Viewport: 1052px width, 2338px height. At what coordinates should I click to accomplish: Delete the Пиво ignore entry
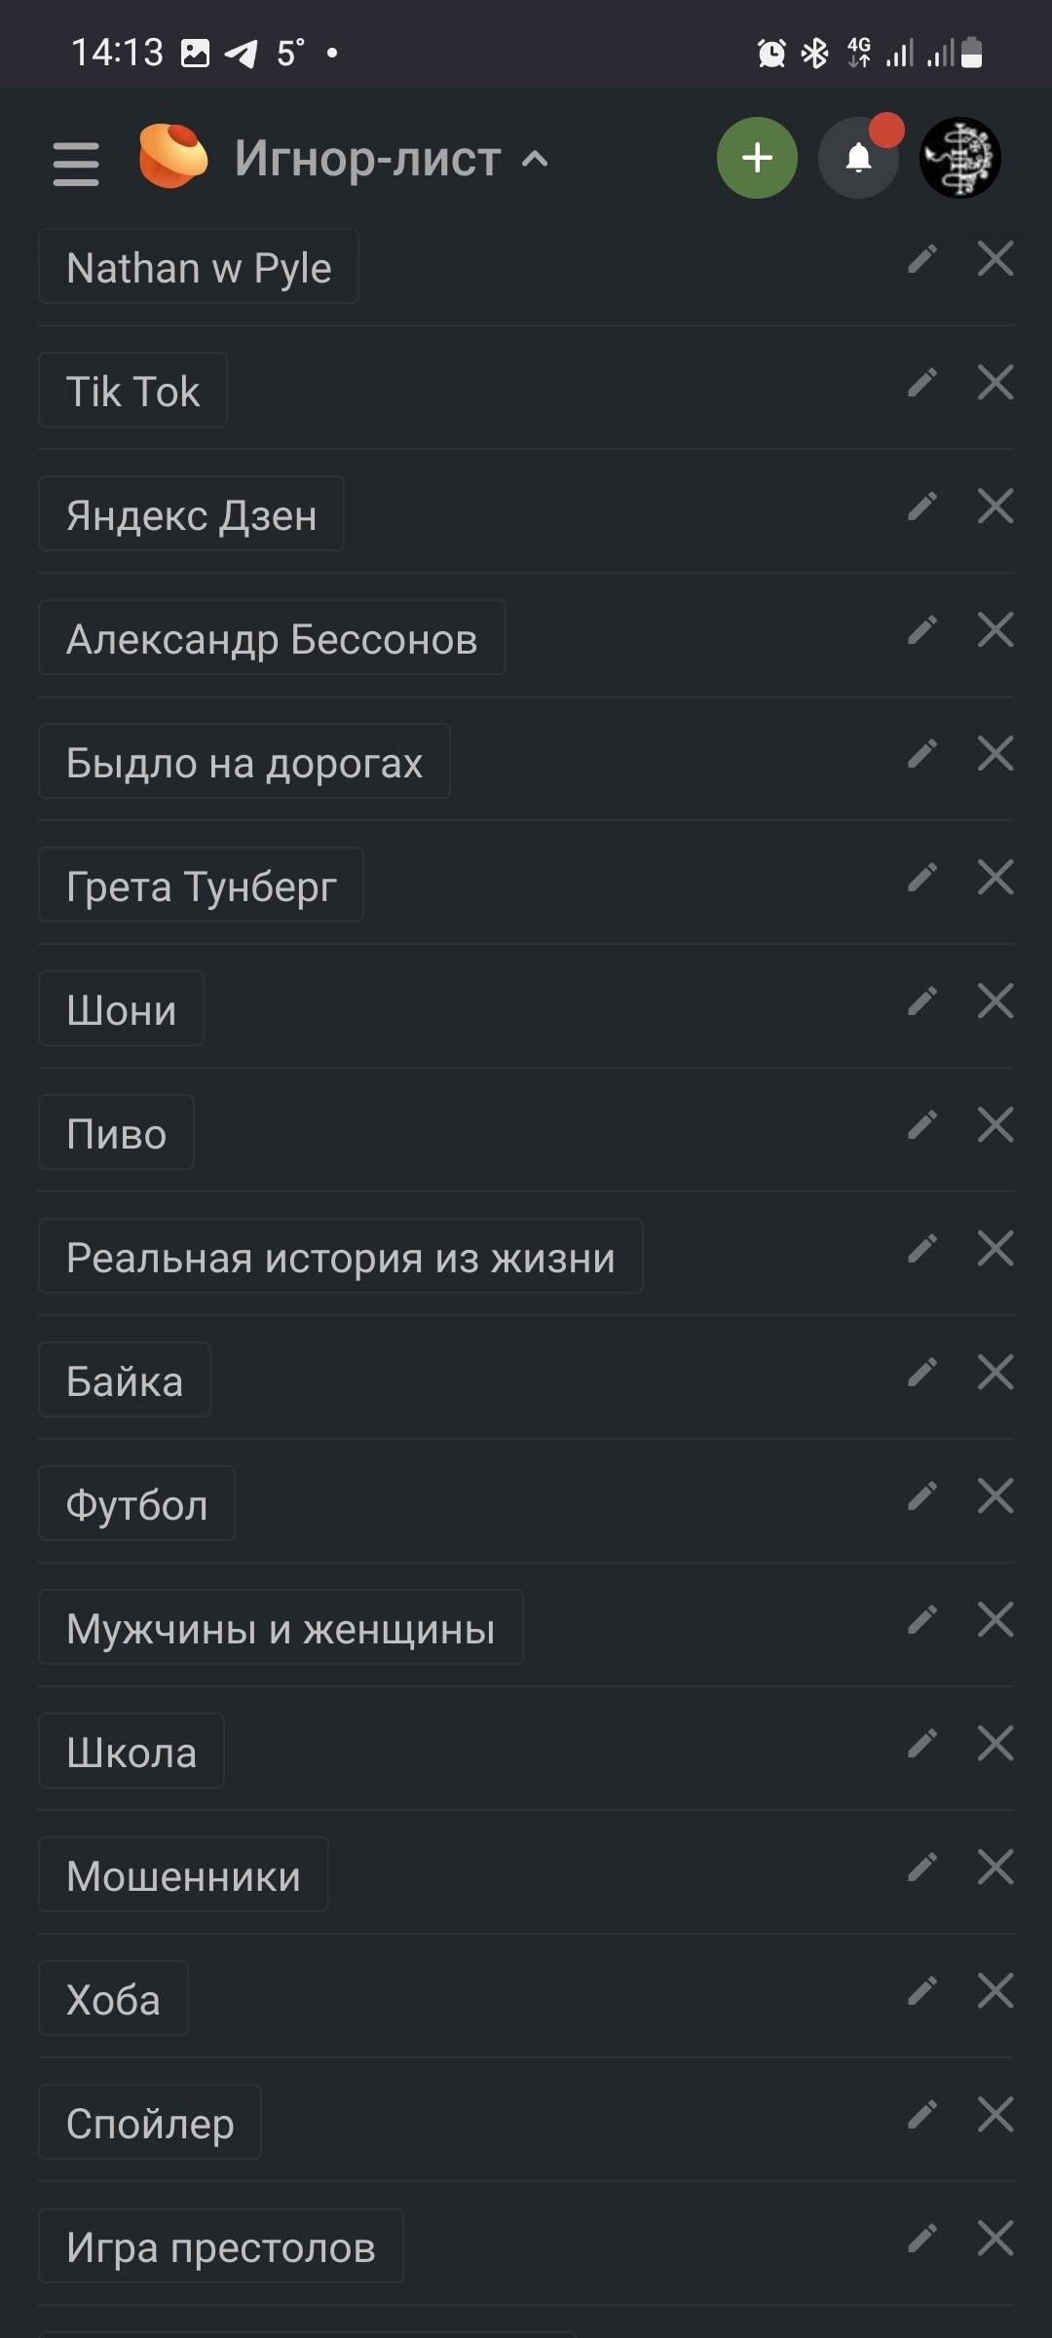pyautogui.click(x=995, y=1125)
